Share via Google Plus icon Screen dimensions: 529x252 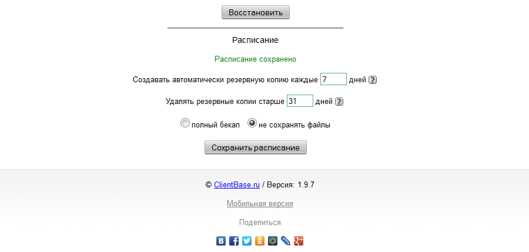(x=299, y=241)
